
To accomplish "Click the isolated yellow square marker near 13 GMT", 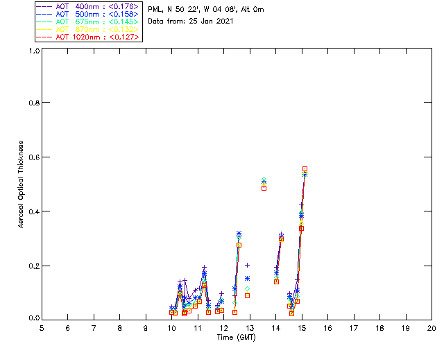I will pos(247,295).
